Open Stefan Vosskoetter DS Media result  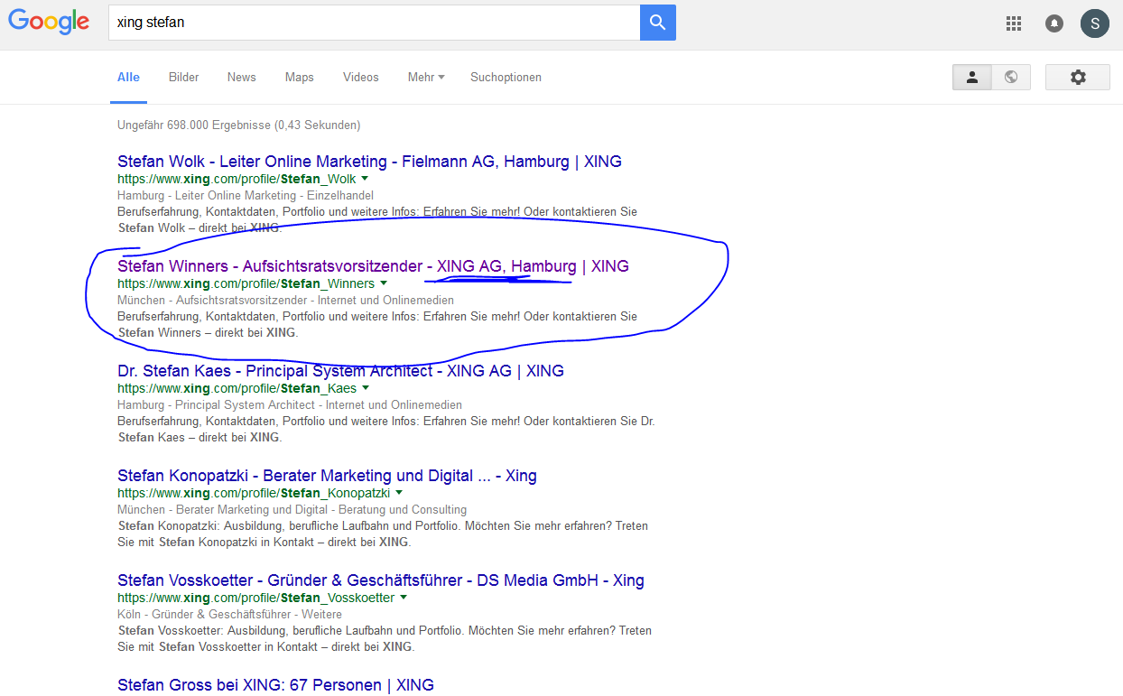point(381,580)
